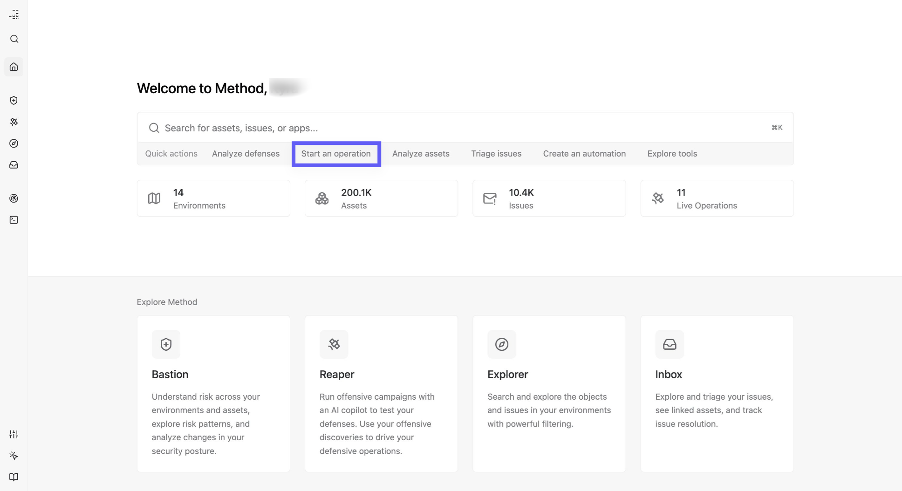The height and width of the screenshot is (491, 902).
Task: Choose the Triage issues quick action
Action: click(496, 154)
